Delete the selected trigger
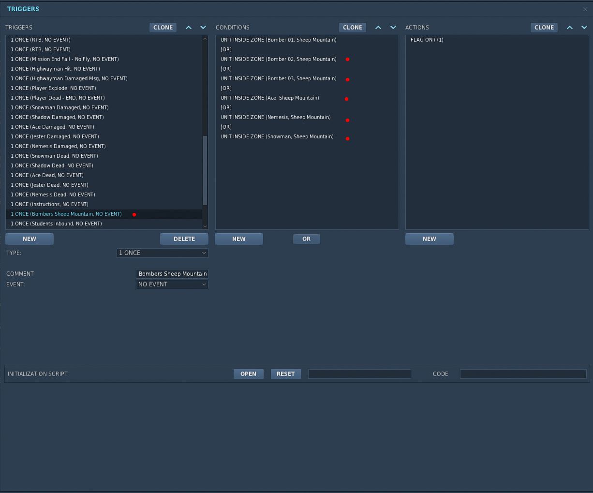 [x=184, y=239]
